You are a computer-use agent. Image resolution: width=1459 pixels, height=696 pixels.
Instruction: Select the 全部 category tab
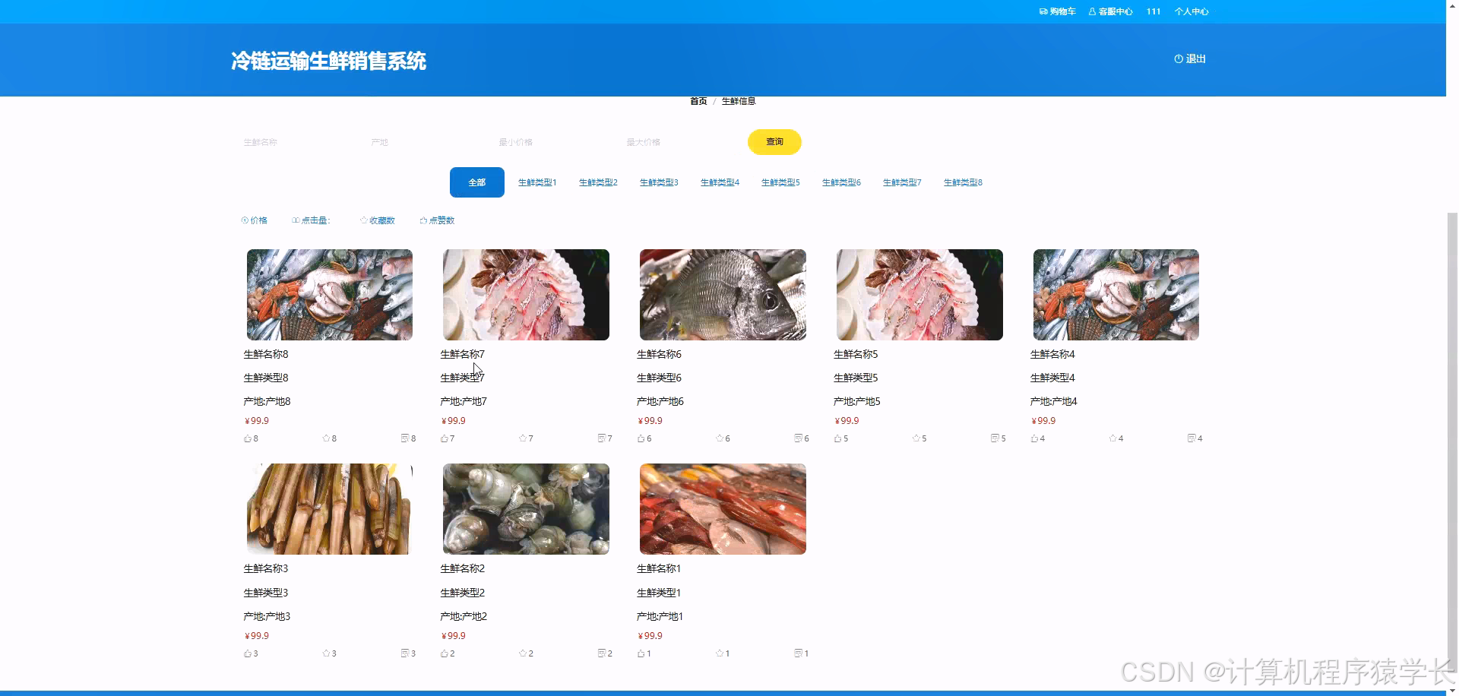pyautogui.click(x=476, y=182)
